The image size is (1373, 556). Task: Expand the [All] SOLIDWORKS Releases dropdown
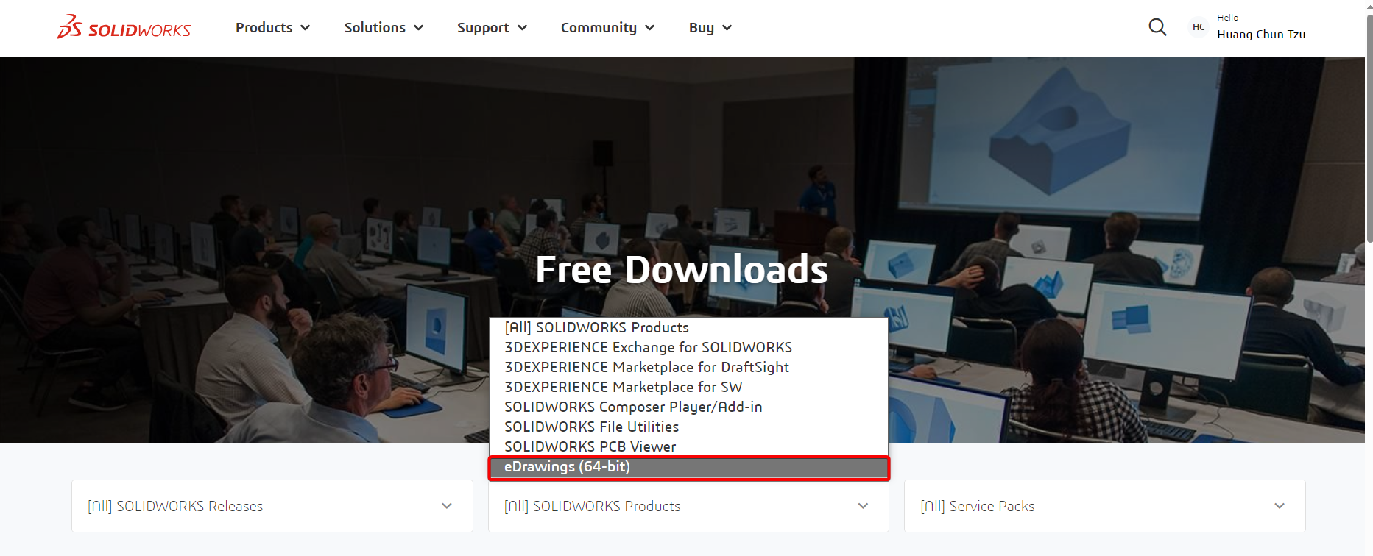272,506
